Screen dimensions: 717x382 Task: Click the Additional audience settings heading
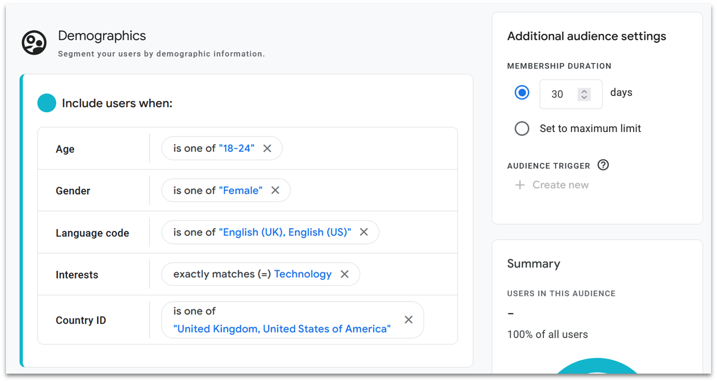click(586, 36)
